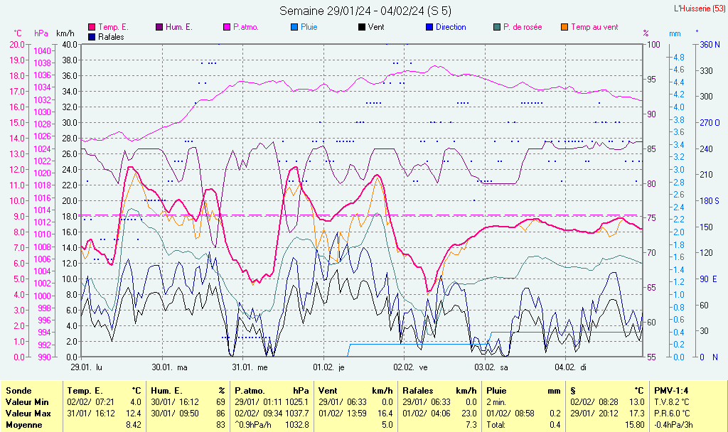Click the Hum. E. legend color square
The image size is (728, 432).
[x=159, y=28]
